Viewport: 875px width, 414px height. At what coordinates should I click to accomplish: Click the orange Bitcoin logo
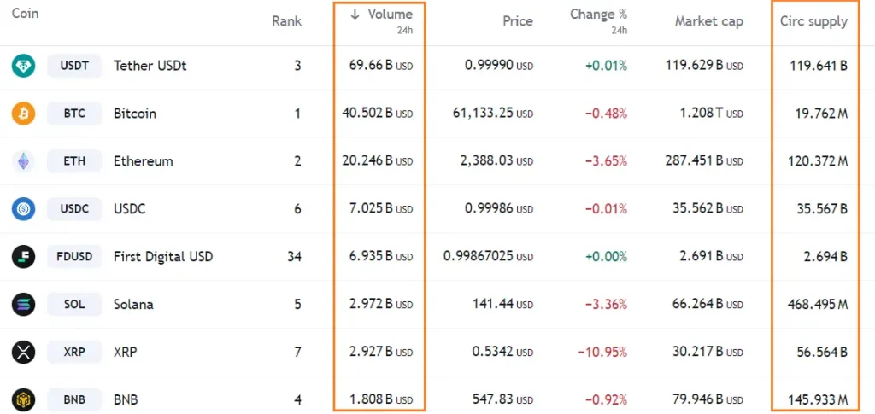click(x=23, y=114)
